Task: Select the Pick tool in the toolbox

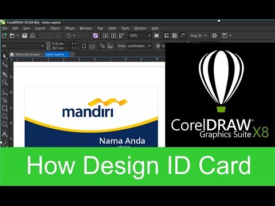Action: (5, 56)
